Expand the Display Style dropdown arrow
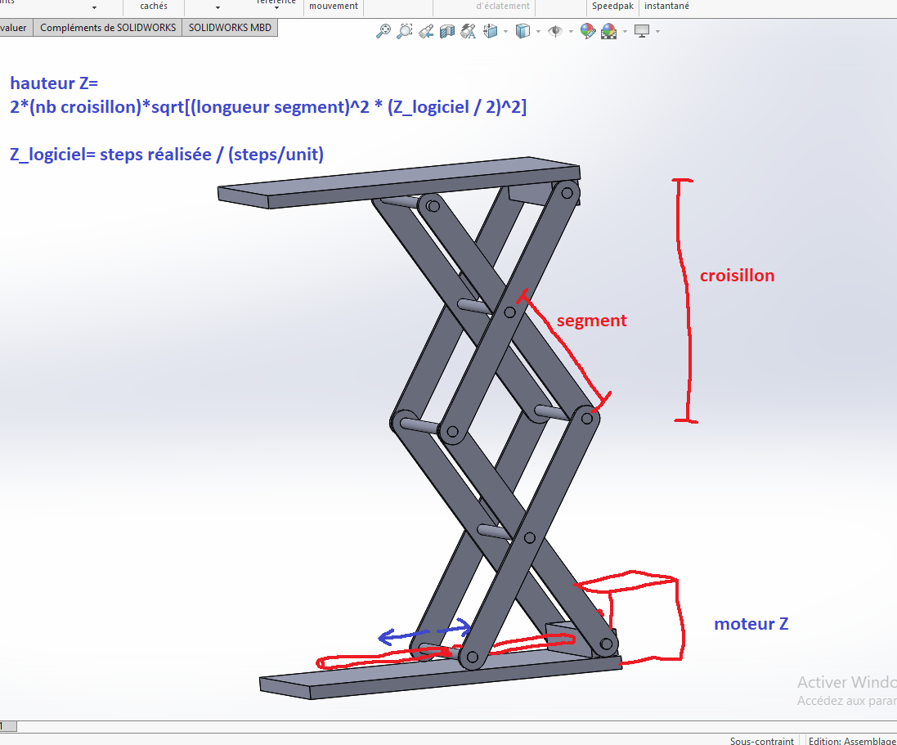The image size is (897, 745). point(538,31)
